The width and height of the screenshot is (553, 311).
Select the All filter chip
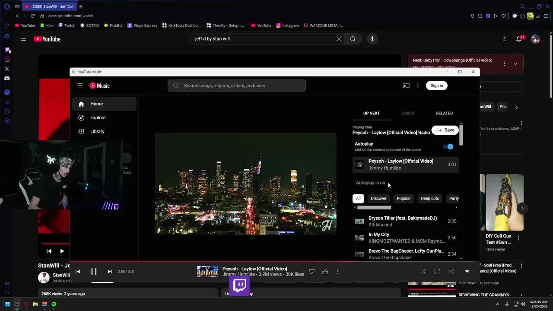coord(358,199)
